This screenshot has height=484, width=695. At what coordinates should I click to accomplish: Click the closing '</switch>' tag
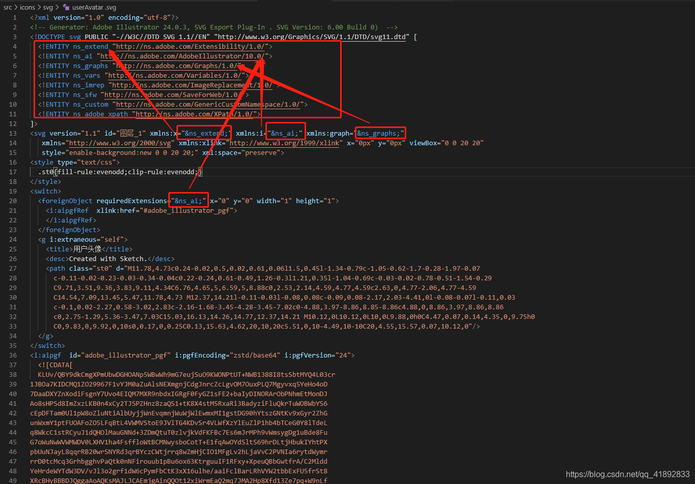(48, 346)
